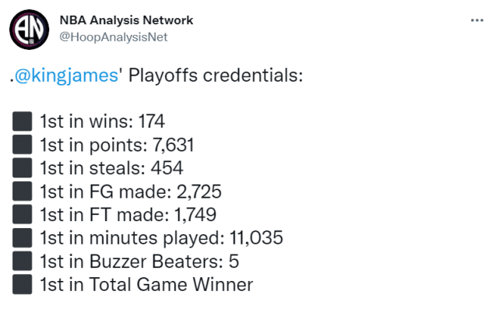Click the square emoji beside points line
Image resolution: width=499 pixels, height=309 pixels.
click(x=23, y=145)
